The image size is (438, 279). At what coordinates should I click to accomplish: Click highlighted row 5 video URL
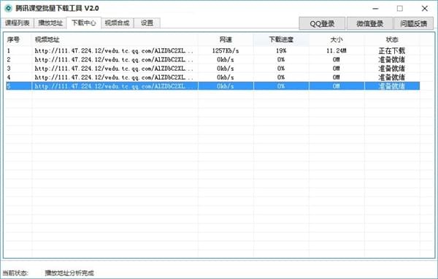tap(114, 86)
